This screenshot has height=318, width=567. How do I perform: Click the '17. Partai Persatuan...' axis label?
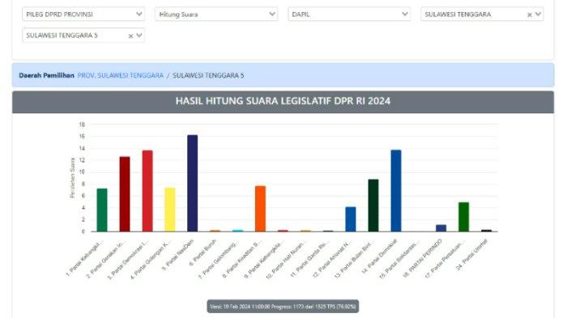(x=445, y=259)
